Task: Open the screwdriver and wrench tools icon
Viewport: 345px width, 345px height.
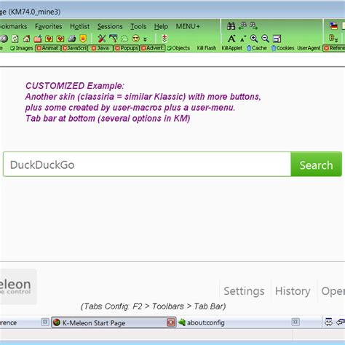Action: [102, 39]
